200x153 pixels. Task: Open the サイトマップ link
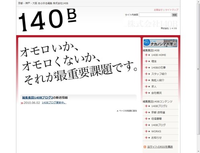172,10
